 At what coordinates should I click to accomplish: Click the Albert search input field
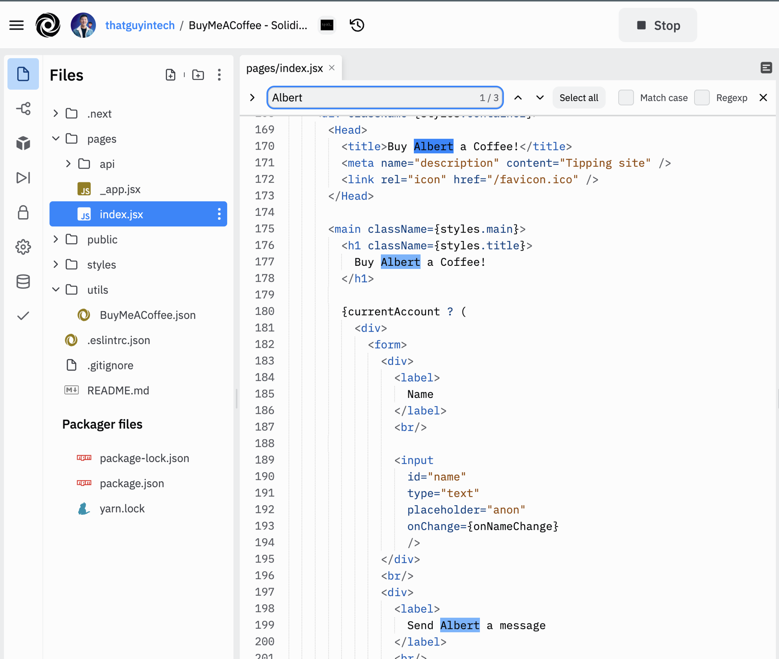coord(385,97)
